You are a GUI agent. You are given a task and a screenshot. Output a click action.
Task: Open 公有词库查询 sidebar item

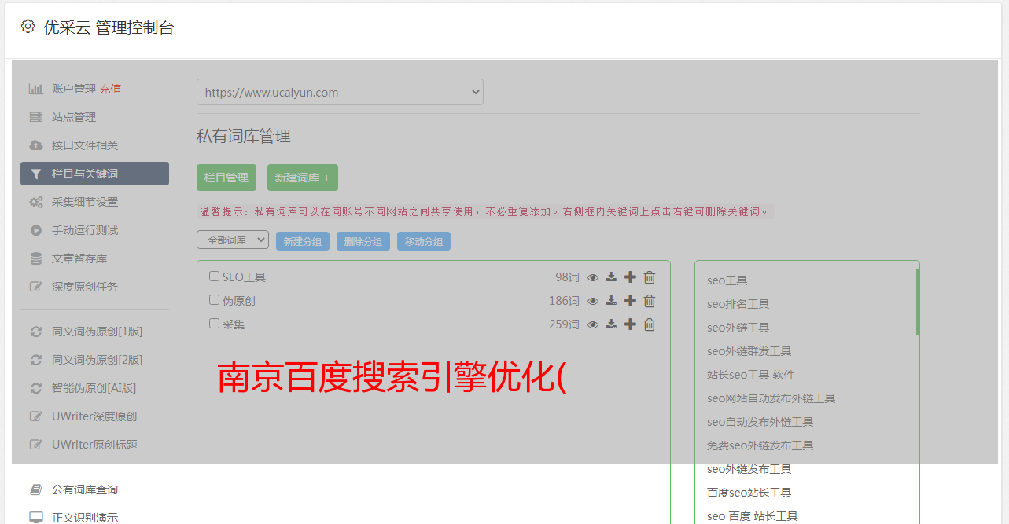[85, 489]
